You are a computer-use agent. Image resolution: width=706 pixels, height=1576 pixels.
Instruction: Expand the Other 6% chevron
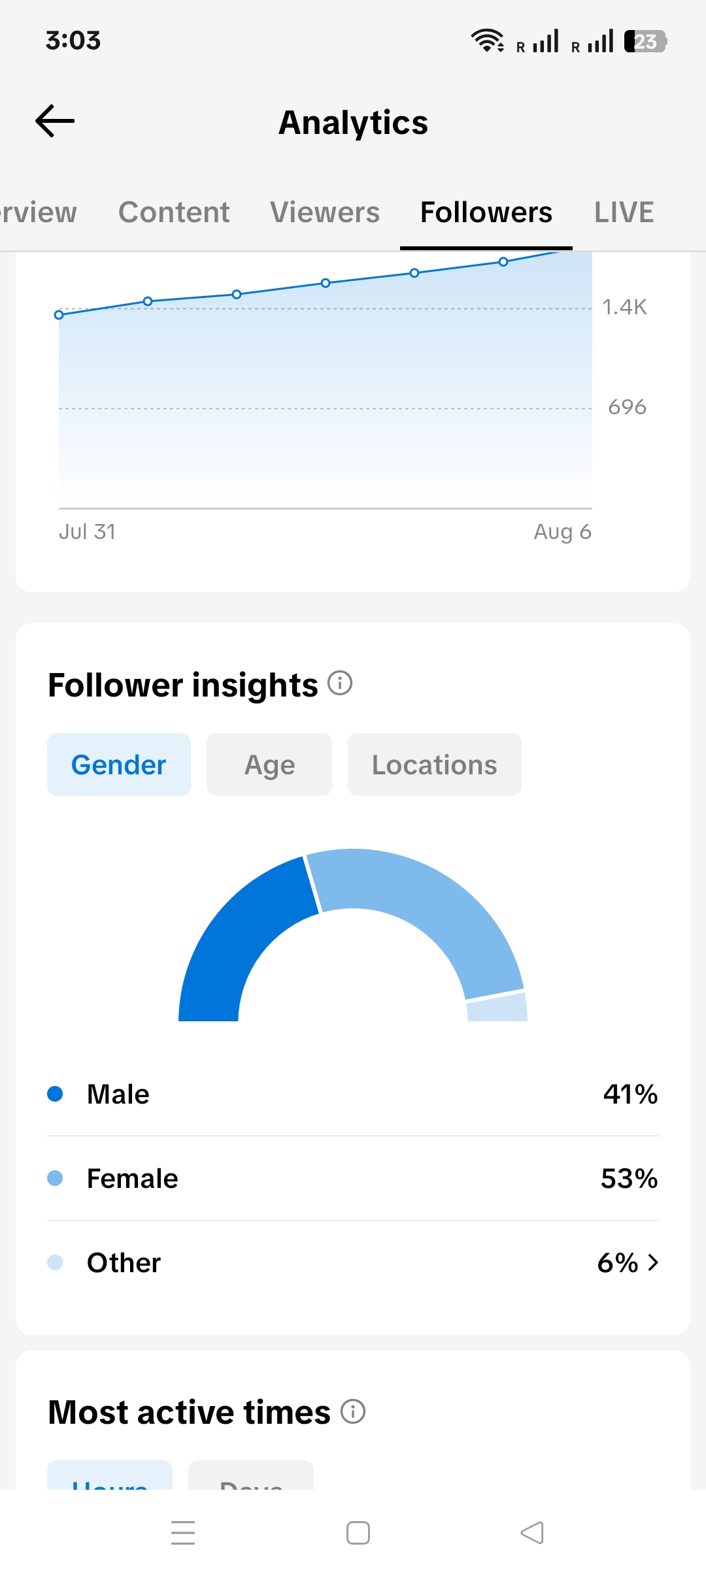click(652, 1262)
